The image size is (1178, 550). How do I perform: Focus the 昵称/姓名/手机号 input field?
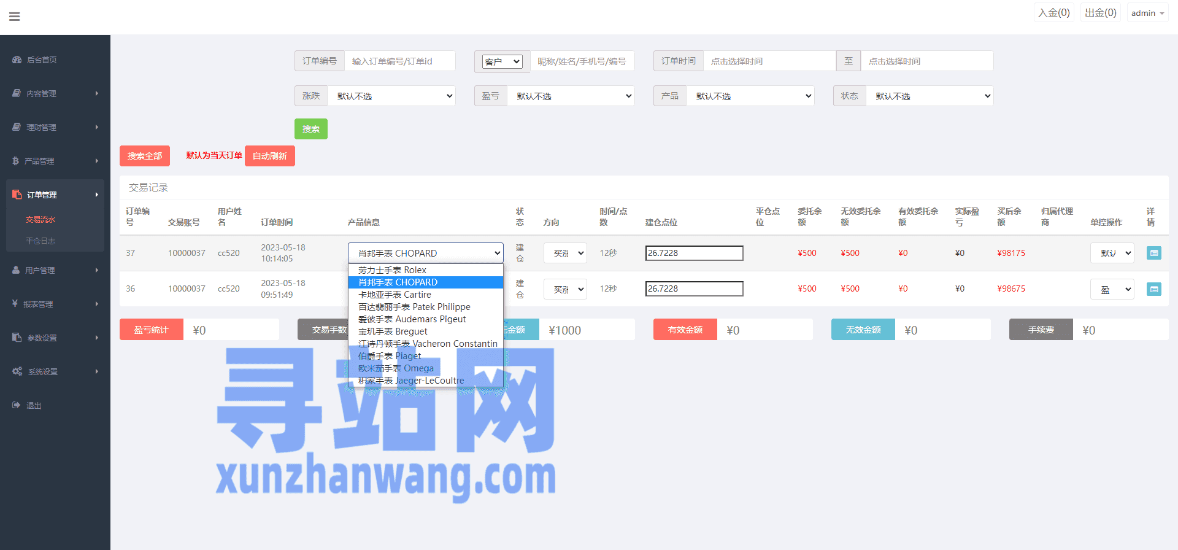click(582, 61)
